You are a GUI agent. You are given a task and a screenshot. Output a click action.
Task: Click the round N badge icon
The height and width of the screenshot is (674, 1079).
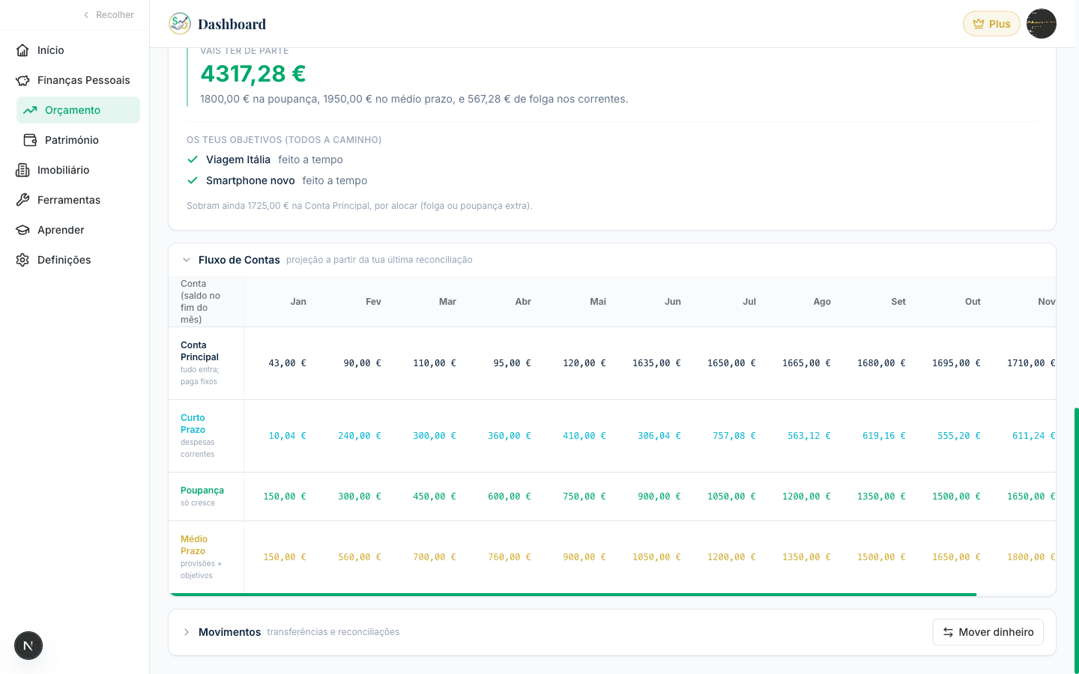click(x=28, y=646)
